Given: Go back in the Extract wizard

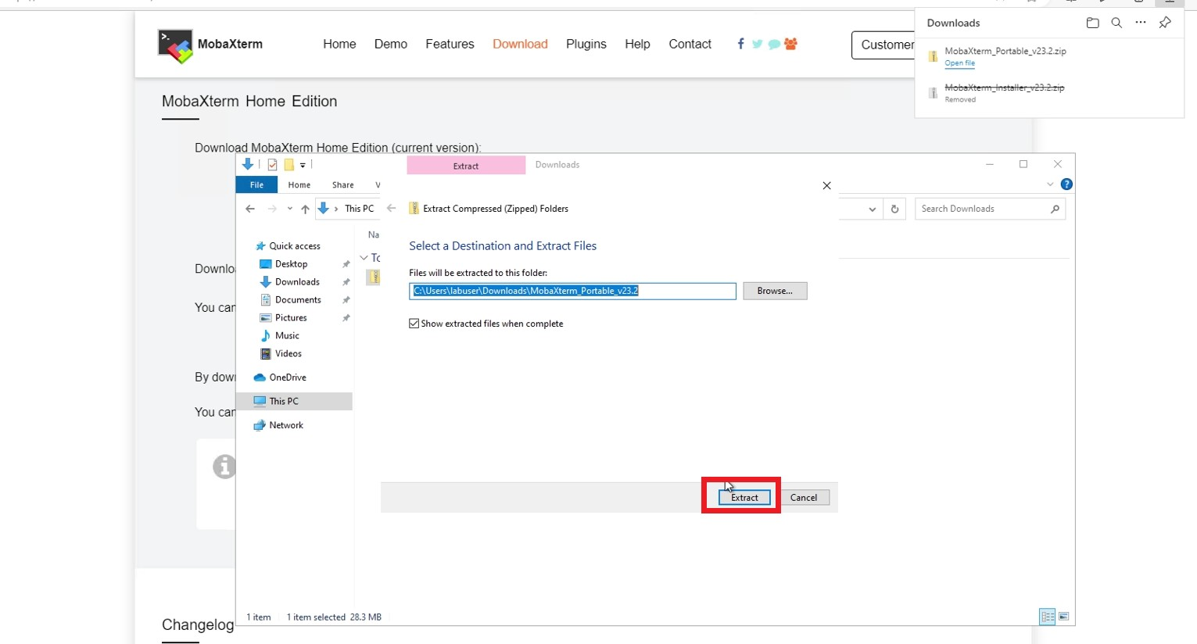Looking at the screenshot, I should pyautogui.click(x=392, y=209).
